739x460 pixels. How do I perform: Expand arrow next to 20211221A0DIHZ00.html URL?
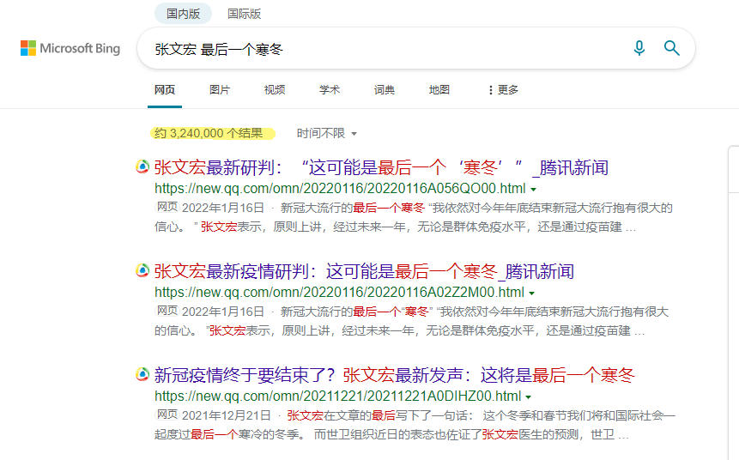[x=529, y=396]
